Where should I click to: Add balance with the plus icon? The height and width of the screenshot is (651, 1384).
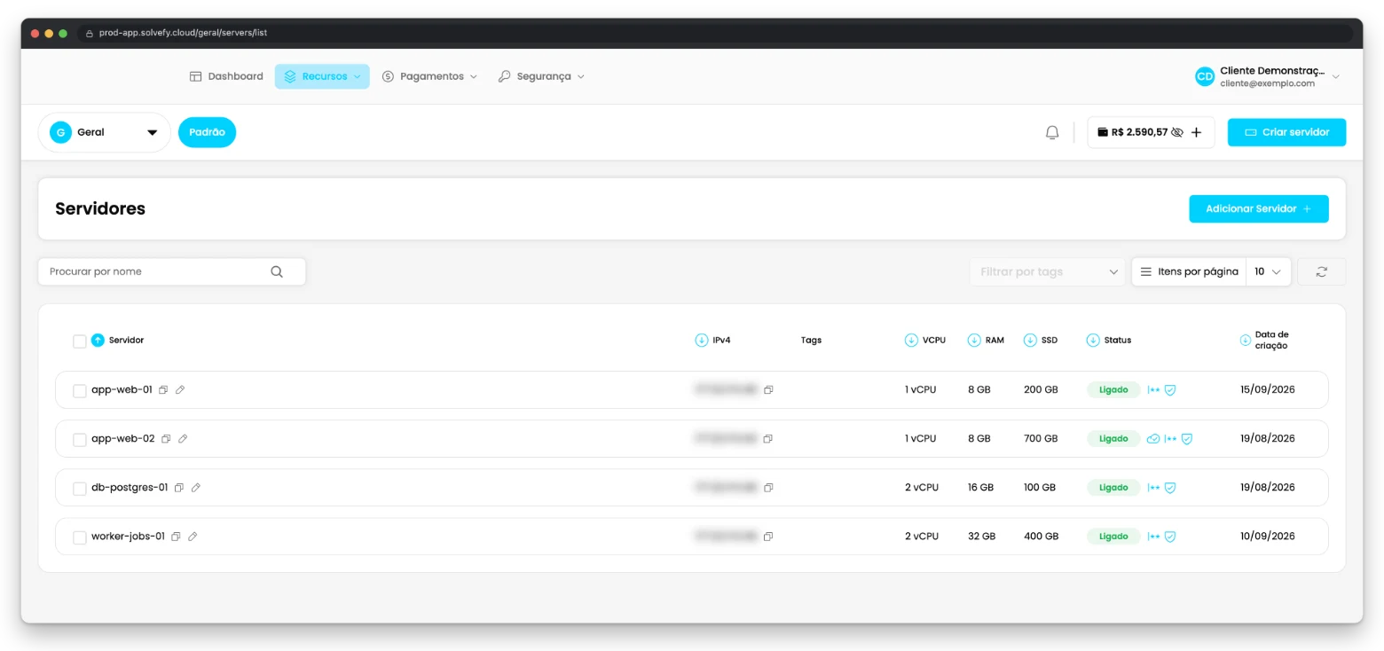(1196, 132)
